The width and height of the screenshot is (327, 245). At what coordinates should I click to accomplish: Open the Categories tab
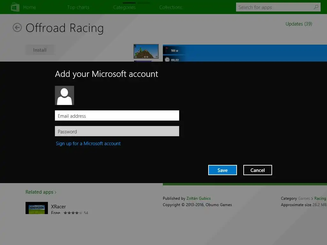[125, 7]
